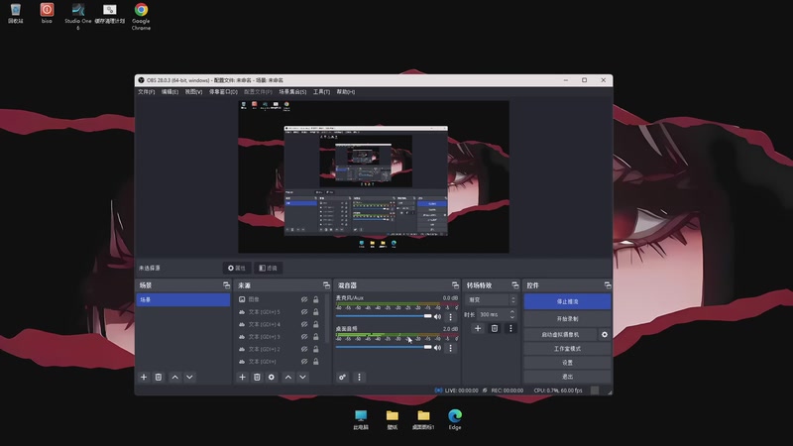This screenshot has width=793, height=446.
Task: Decrease transition duration 300 ms down arrow
Action: click(512, 317)
